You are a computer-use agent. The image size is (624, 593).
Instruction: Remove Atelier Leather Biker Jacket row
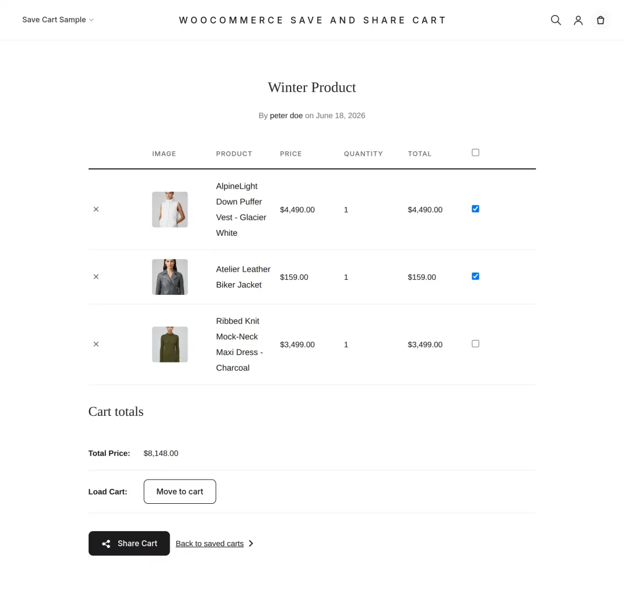(96, 277)
